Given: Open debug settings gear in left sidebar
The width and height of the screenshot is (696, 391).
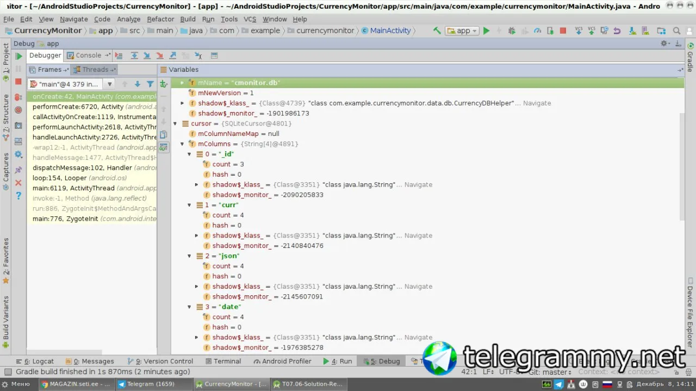Looking at the screenshot, I should coord(18,154).
